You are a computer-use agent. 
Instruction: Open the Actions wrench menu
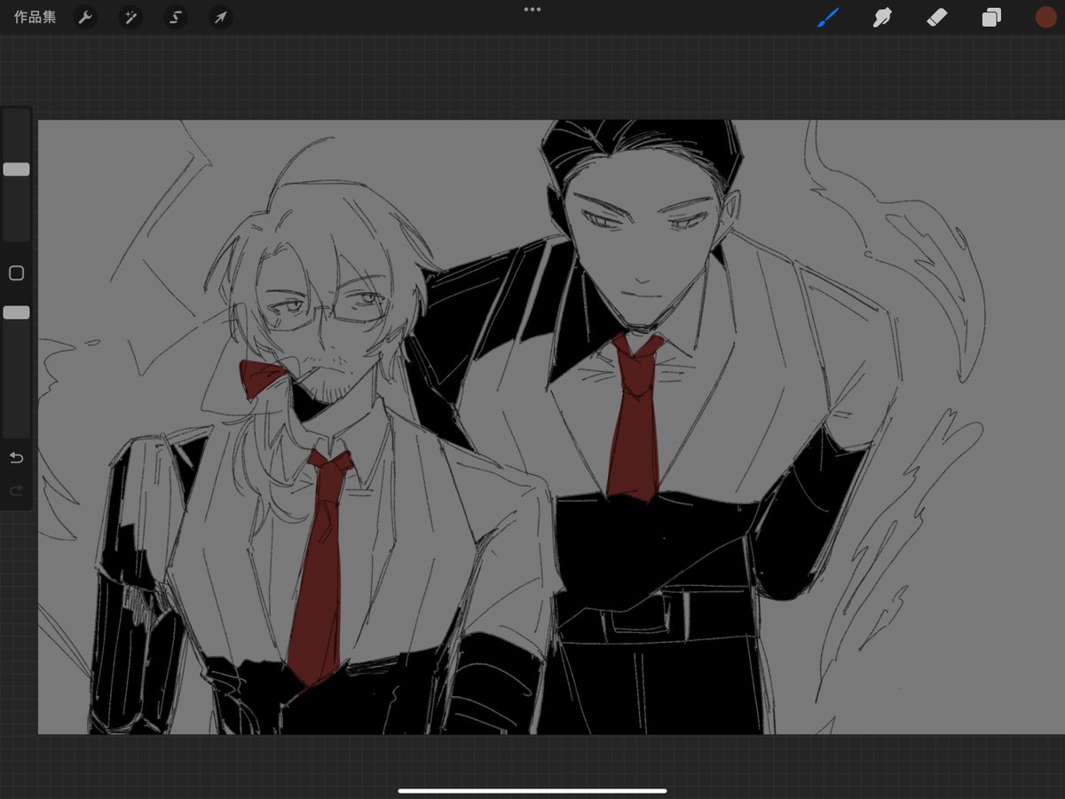click(85, 17)
